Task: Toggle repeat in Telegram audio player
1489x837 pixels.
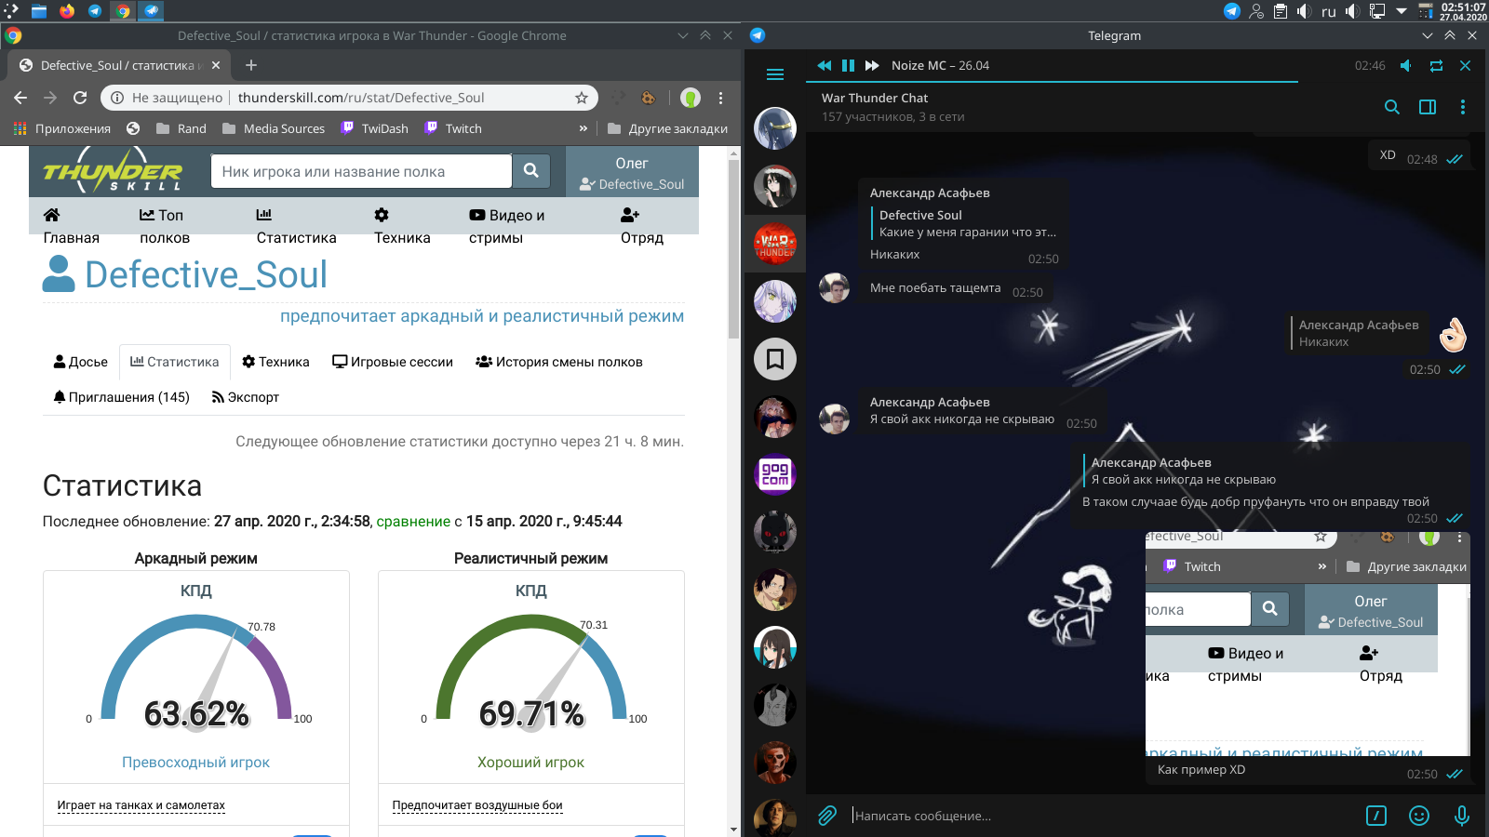Action: click(1436, 65)
